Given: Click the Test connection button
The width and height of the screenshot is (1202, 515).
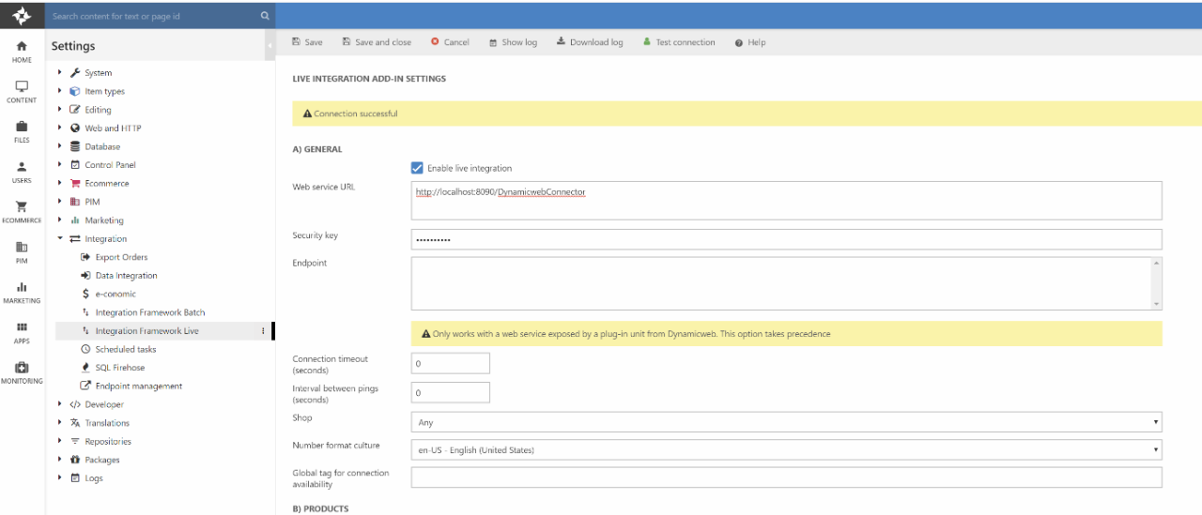Looking at the screenshot, I should pyautogui.click(x=679, y=42).
